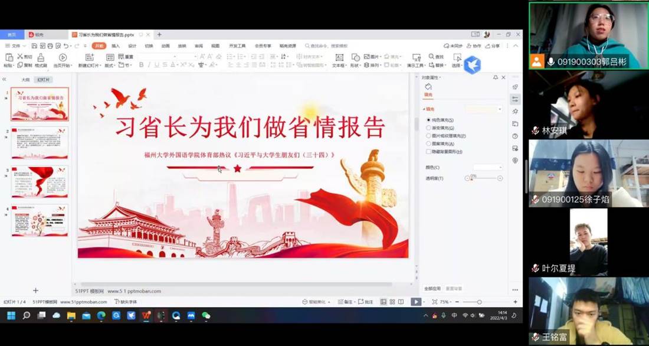649x346 pixels.
Task: Insert a new slide with 新建幻灯片
Action: (88, 58)
